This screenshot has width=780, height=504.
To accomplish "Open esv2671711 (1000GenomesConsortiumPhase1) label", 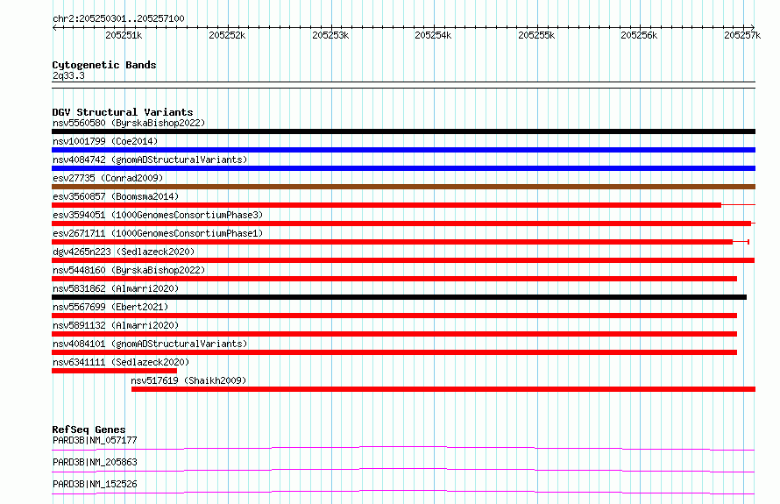I will point(158,233).
